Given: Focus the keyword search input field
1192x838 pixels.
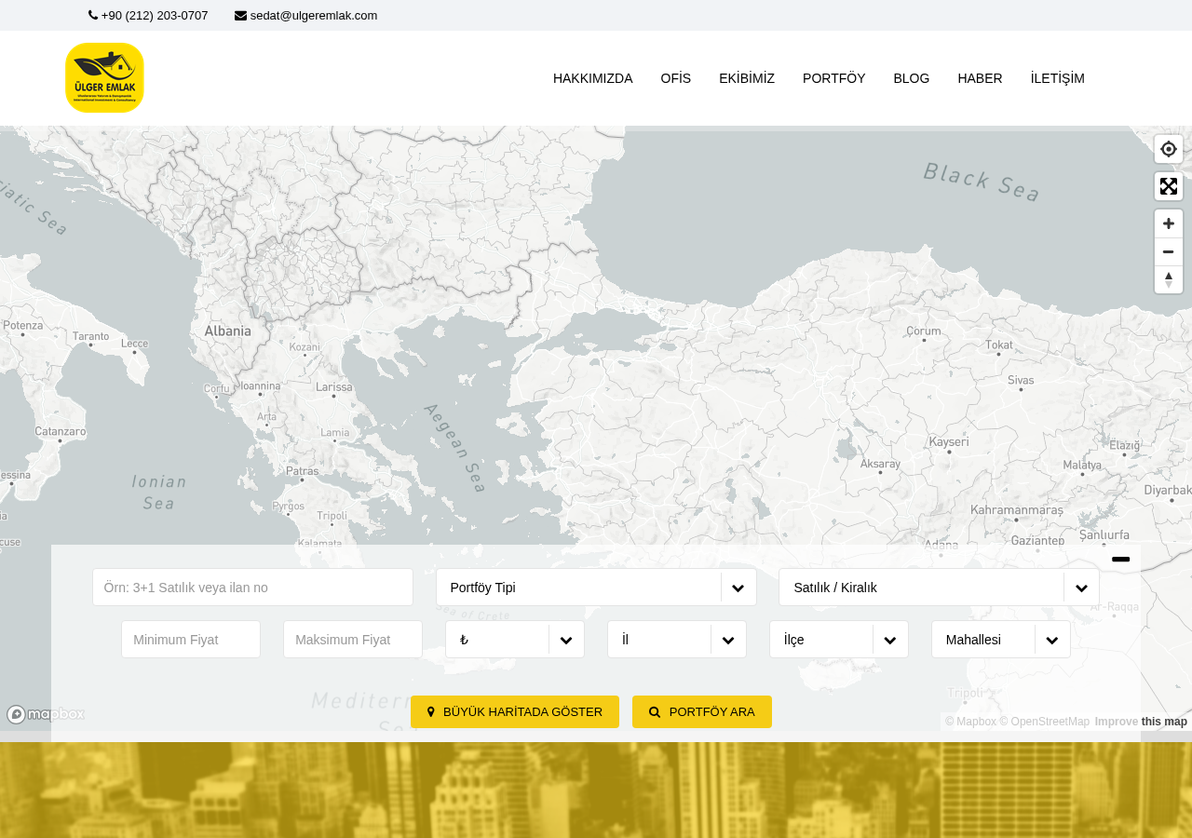Looking at the screenshot, I should [252, 588].
